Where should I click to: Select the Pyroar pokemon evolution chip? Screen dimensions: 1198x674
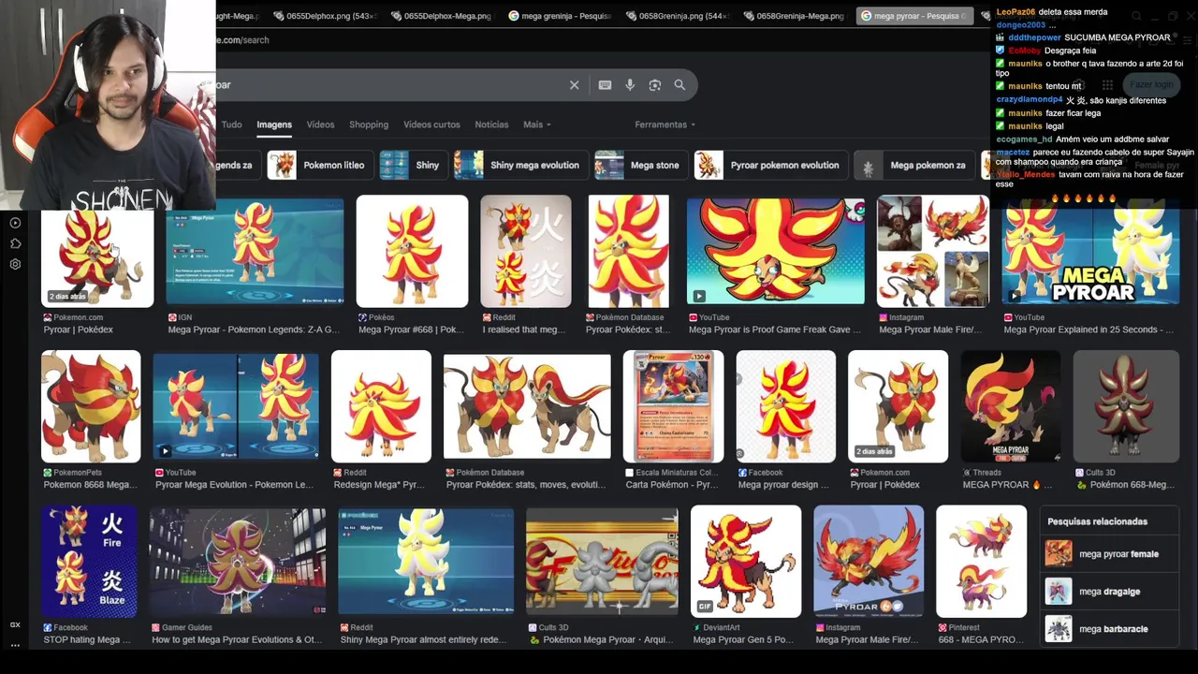coord(770,165)
